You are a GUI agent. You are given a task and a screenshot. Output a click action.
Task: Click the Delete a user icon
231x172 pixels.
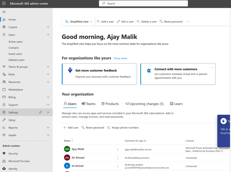[138, 21]
